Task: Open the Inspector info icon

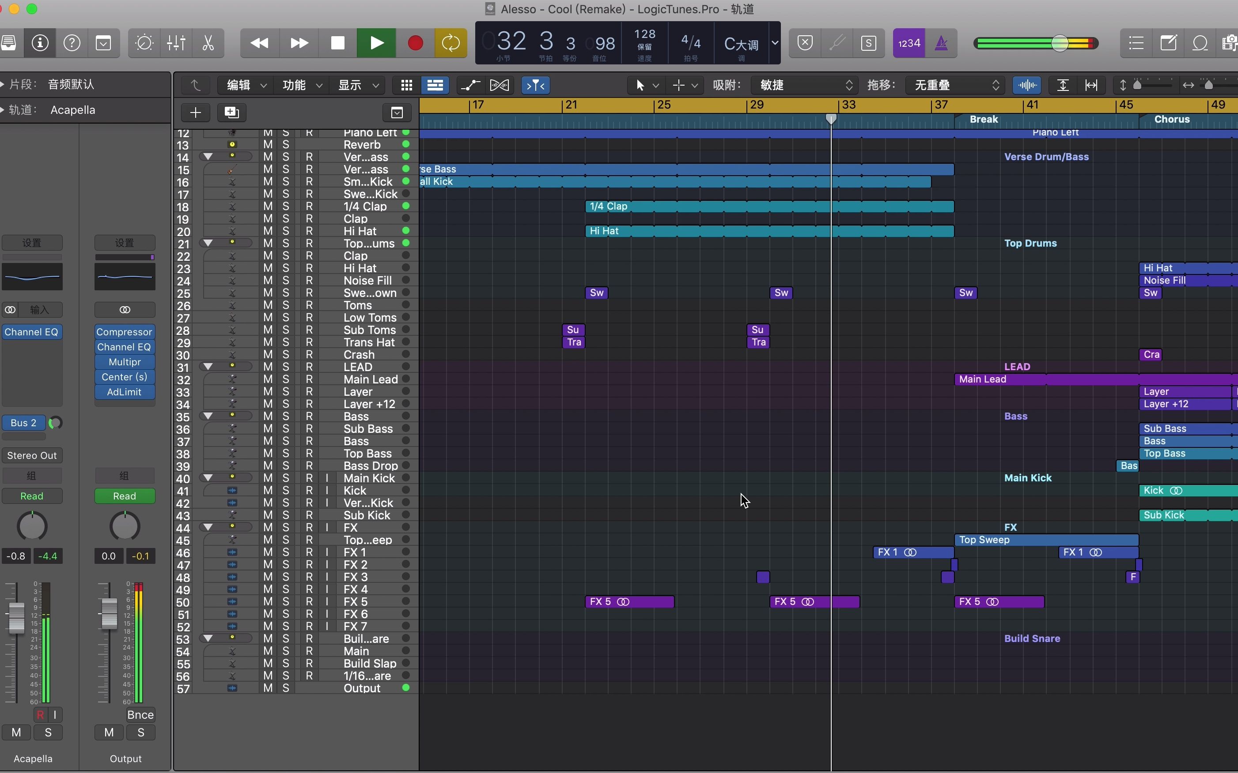Action: tap(40, 43)
